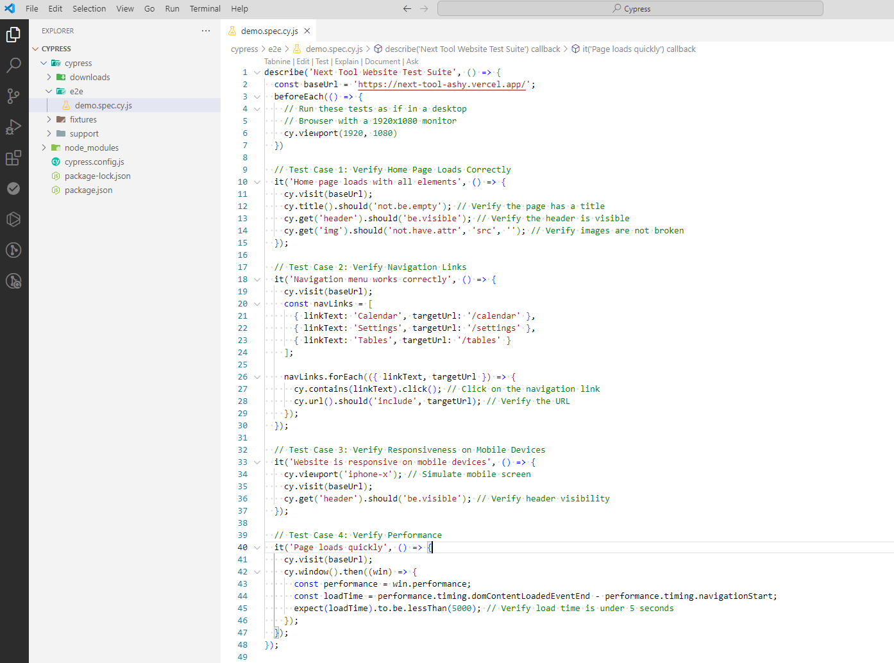Click the baseUrl vercel link in code
Viewport: 894px width, 663px height.
(441, 85)
